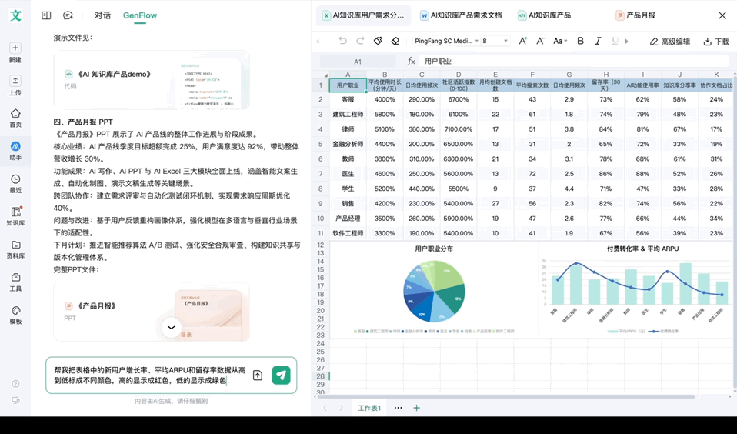Click the format painter icon
The image size is (737, 434).
pyautogui.click(x=378, y=41)
